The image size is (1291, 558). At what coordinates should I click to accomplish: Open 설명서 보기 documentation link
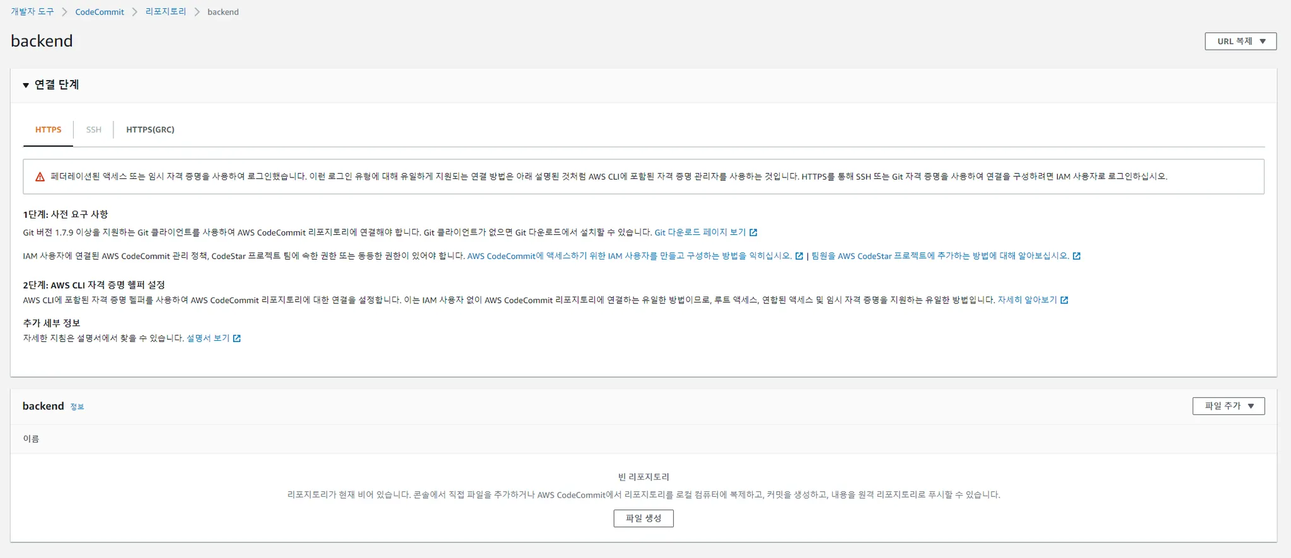(208, 338)
